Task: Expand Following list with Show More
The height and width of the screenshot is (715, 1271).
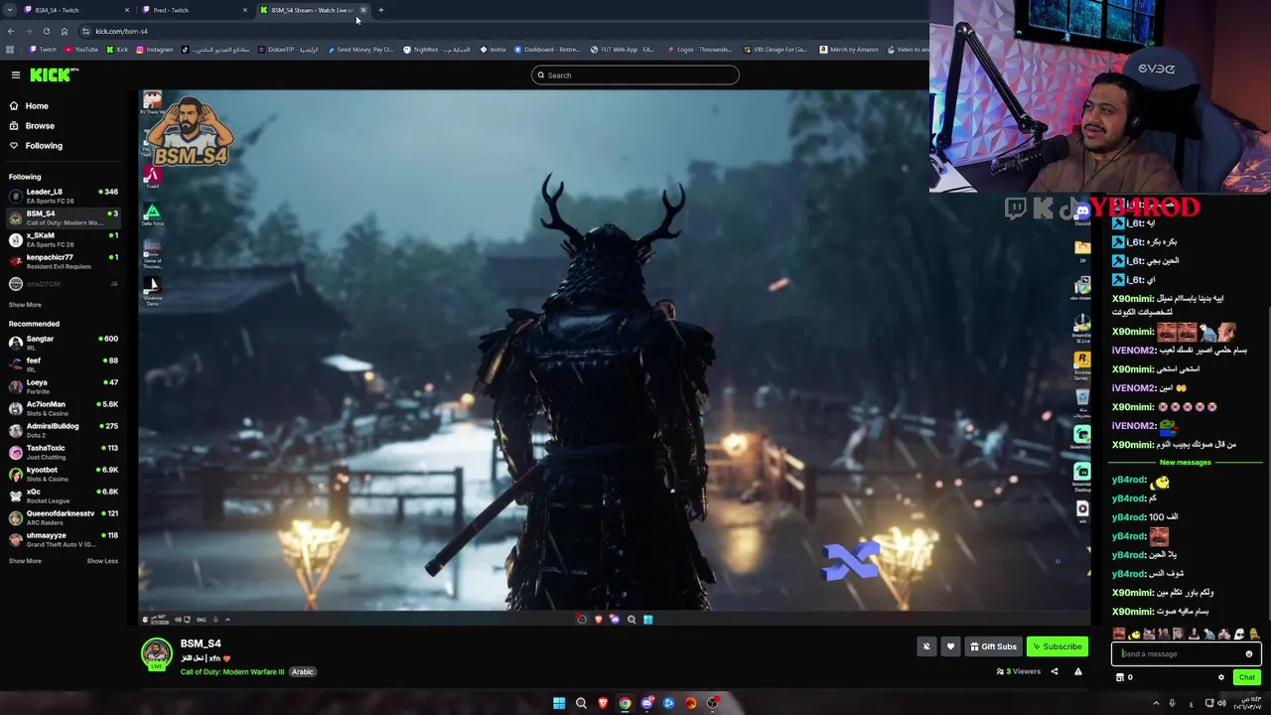Action: [x=25, y=305]
